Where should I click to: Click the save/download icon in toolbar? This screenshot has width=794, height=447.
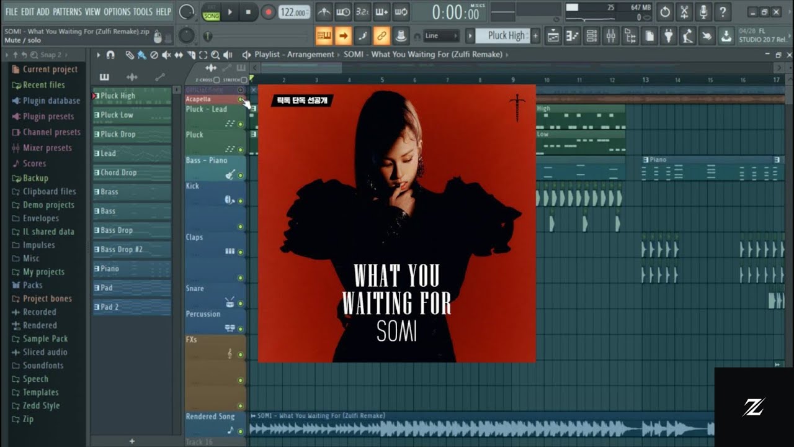(726, 36)
